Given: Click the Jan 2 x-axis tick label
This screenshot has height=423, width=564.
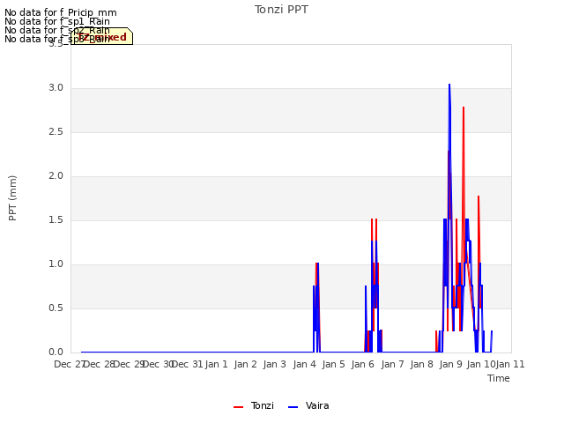Looking at the screenshot, I should [x=246, y=364].
